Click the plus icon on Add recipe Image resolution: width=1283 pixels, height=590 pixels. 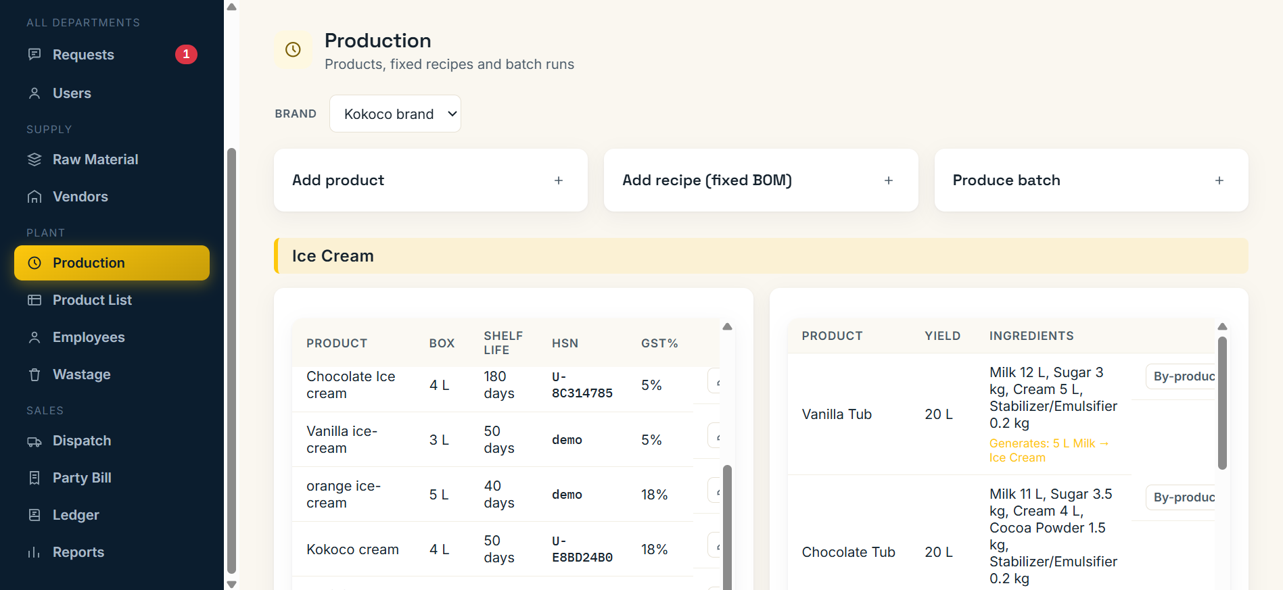pos(889,180)
